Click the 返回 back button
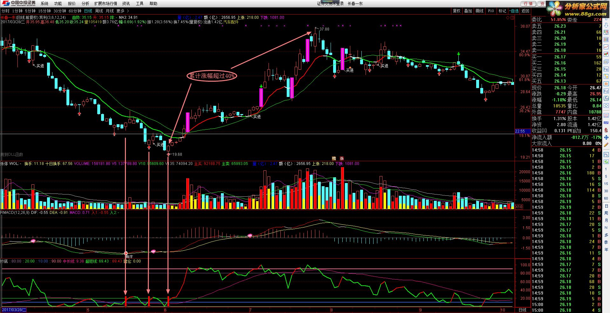The image size is (610, 313). pyautogui.click(x=525, y=11)
